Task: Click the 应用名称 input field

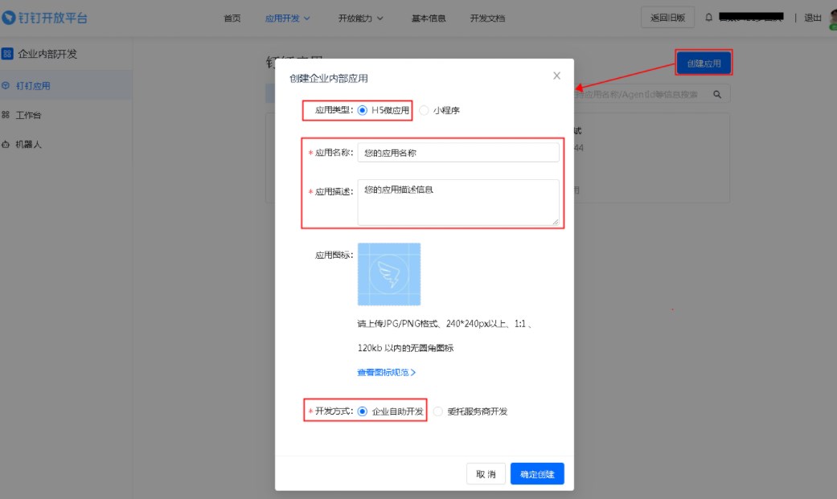Action: pos(457,153)
